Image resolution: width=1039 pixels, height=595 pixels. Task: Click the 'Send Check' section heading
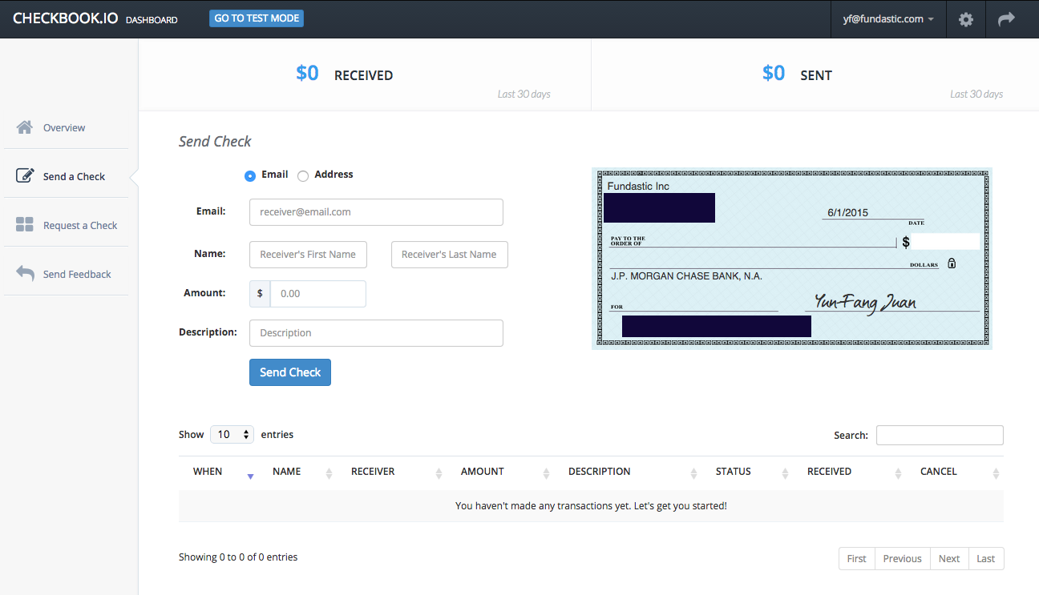click(215, 142)
